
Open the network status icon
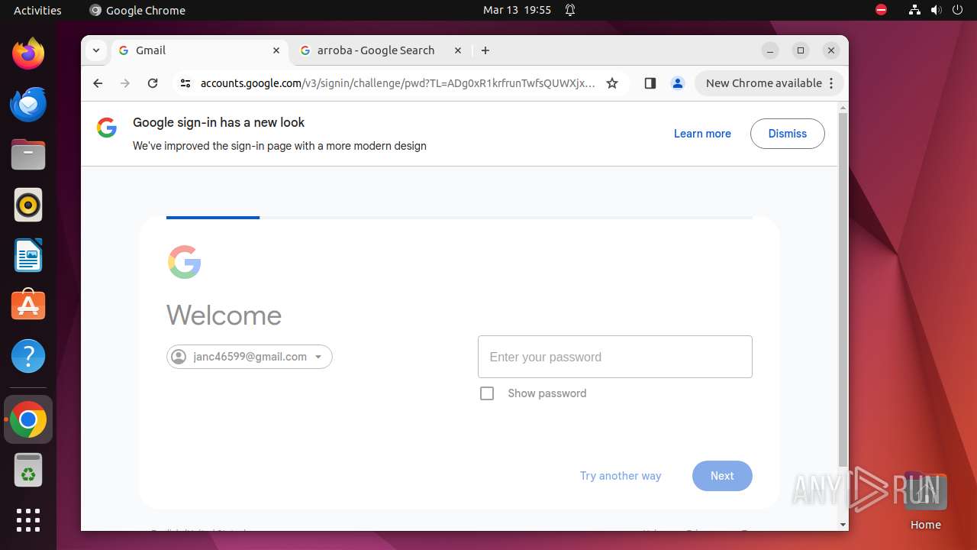pyautogui.click(x=915, y=10)
